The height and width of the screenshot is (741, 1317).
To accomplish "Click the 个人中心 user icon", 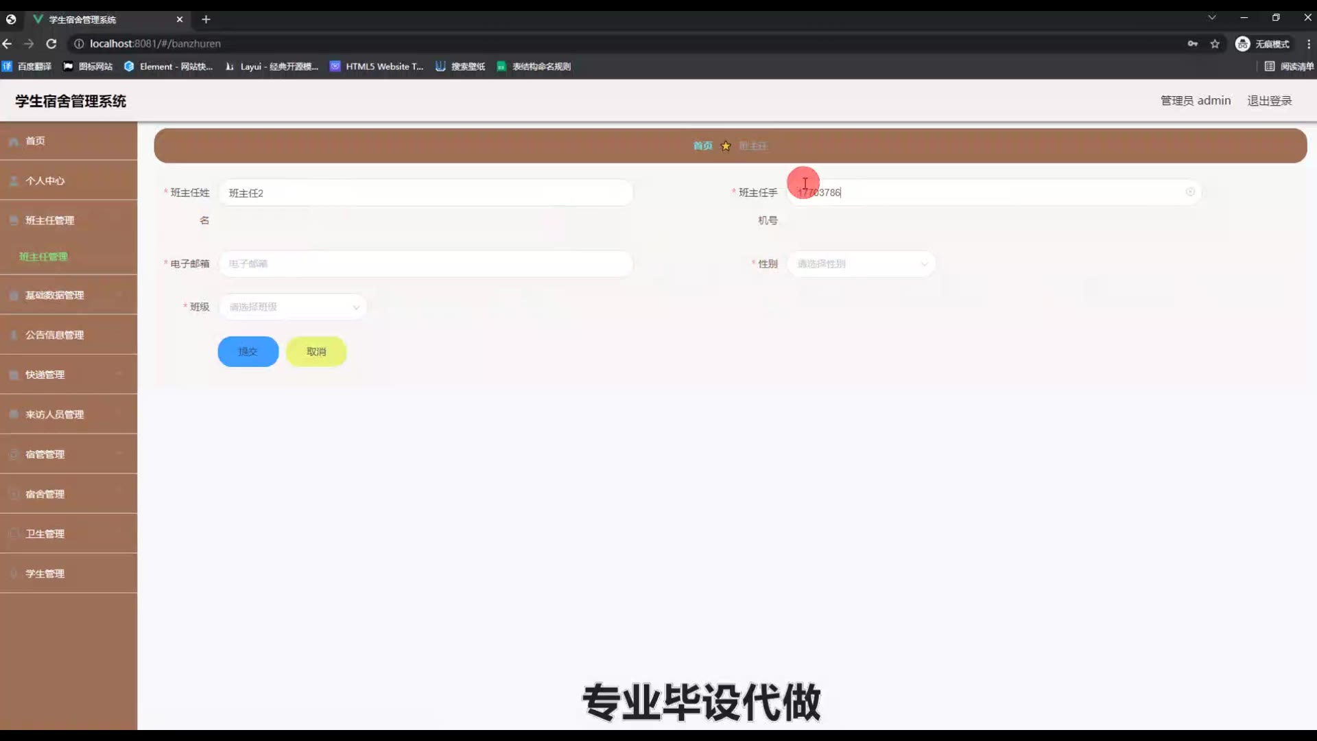I will [14, 181].
